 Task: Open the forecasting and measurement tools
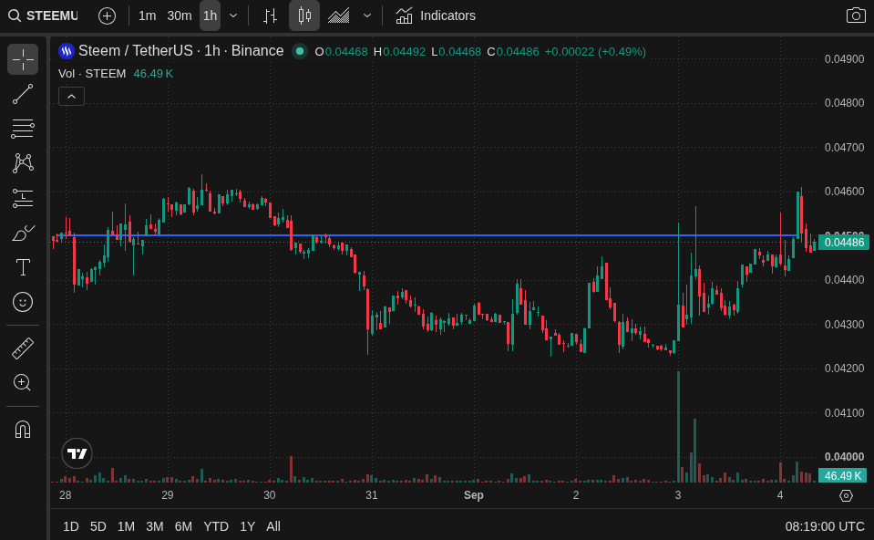(x=23, y=198)
